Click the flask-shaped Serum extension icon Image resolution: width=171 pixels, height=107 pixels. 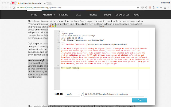point(165,7)
